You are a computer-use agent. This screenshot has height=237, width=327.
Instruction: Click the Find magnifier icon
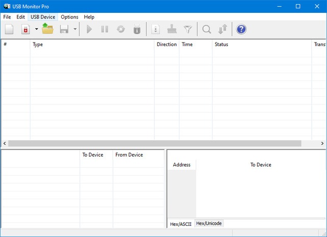pyautogui.click(x=206, y=29)
